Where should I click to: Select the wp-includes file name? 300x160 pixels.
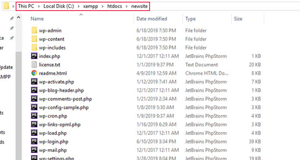(x=52, y=47)
